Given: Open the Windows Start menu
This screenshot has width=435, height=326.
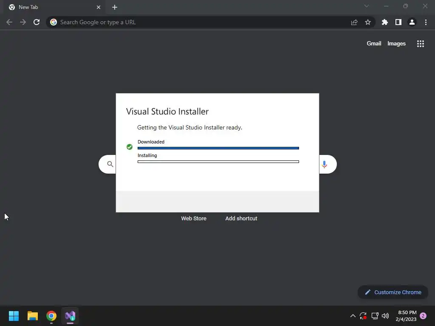Looking at the screenshot, I should 14,316.
